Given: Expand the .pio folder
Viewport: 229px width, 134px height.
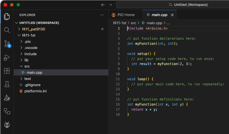Looking at the screenshot, I should pos(27,41).
